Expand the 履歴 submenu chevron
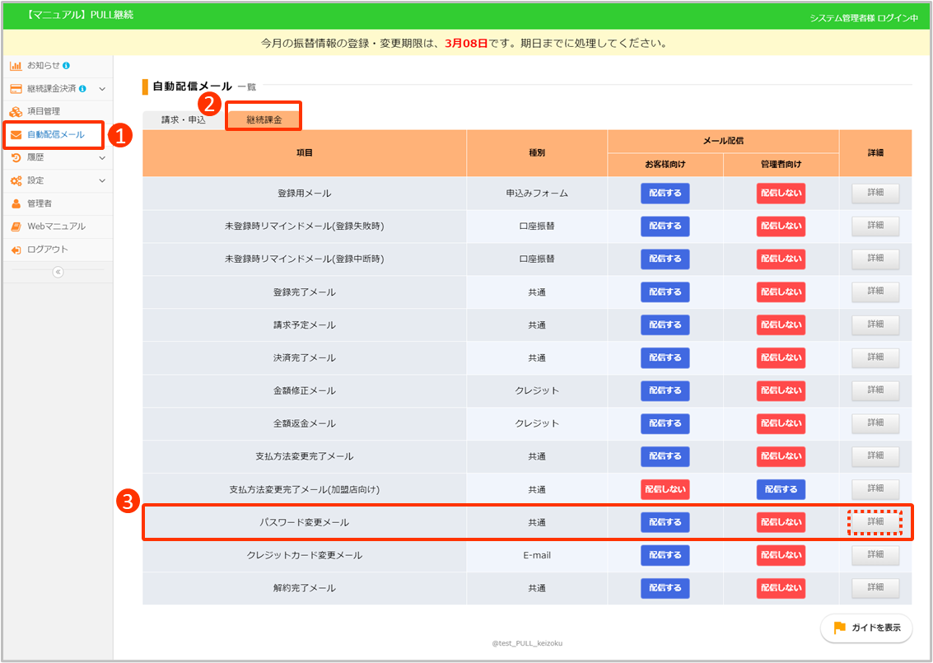Screen dimensions: 933x663 click(x=102, y=157)
